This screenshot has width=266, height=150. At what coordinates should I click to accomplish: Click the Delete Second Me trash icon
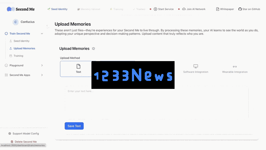(x=12, y=142)
